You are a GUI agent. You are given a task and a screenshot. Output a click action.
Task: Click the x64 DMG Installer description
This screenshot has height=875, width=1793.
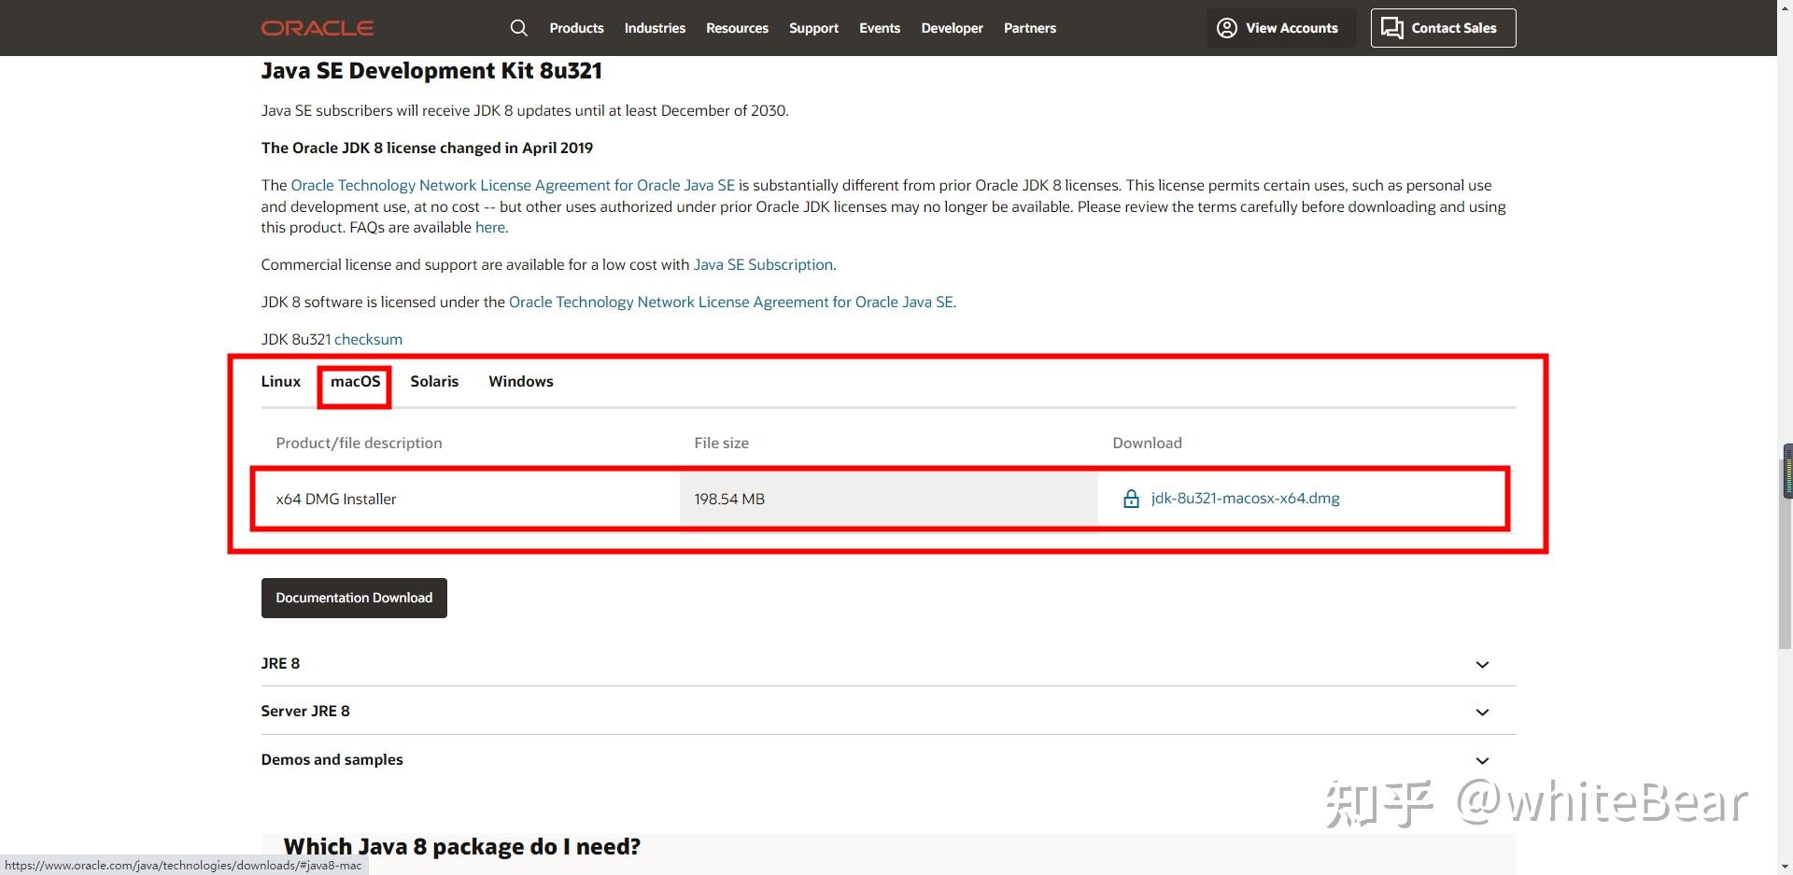pos(336,499)
